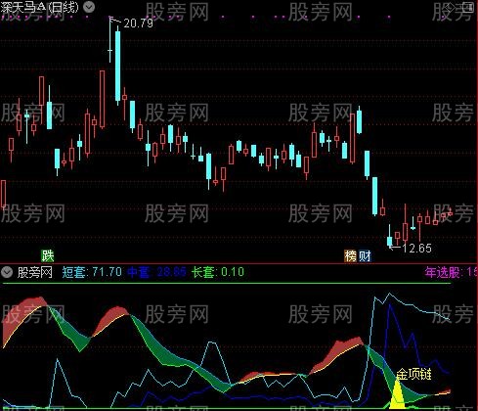Click the tall cyan candlestick below 20.79
Image resolution: width=478 pixels, height=411 pixels.
[x=117, y=67]
